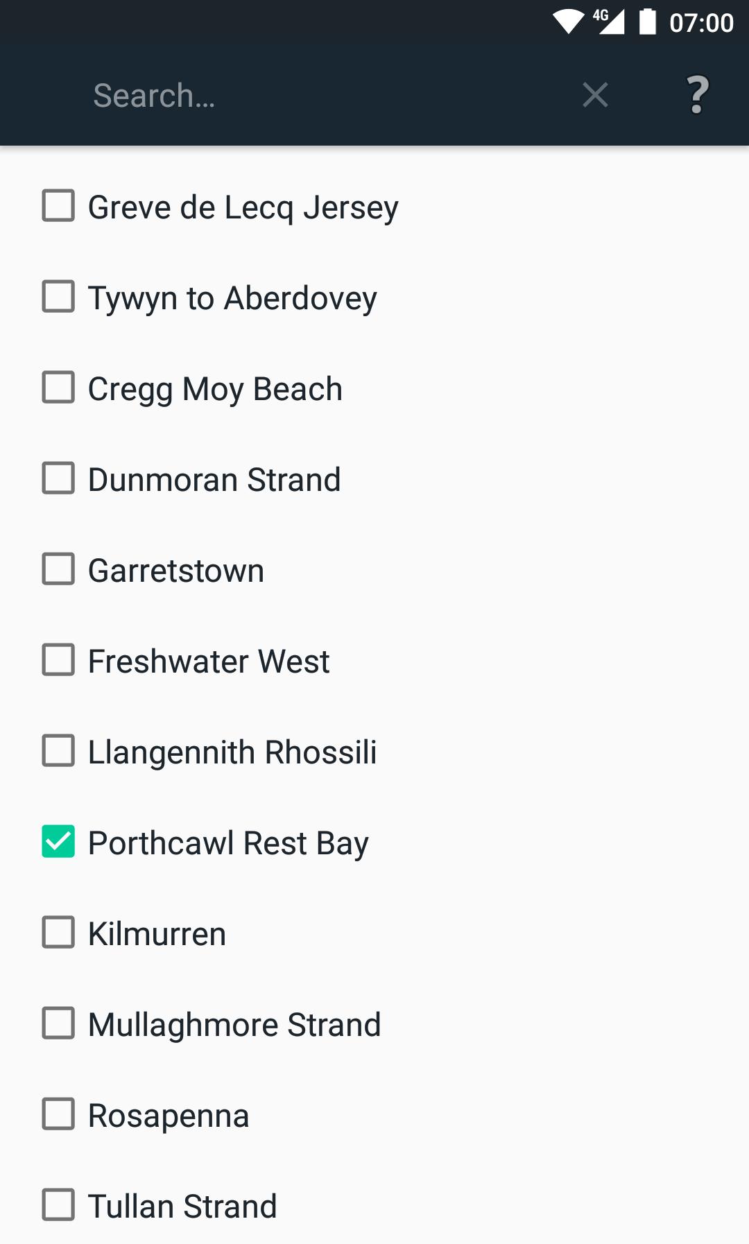Tap the Mullaghmore Strand label

click(x=234, y=1024)
